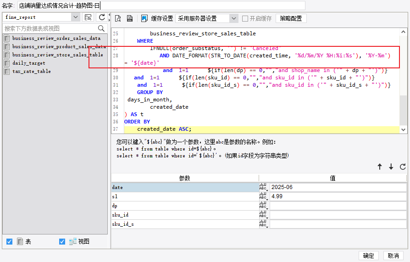Click the preview query icon in toolbar
This screenshot has width=410, height=262.
click(x=118, y=18)
